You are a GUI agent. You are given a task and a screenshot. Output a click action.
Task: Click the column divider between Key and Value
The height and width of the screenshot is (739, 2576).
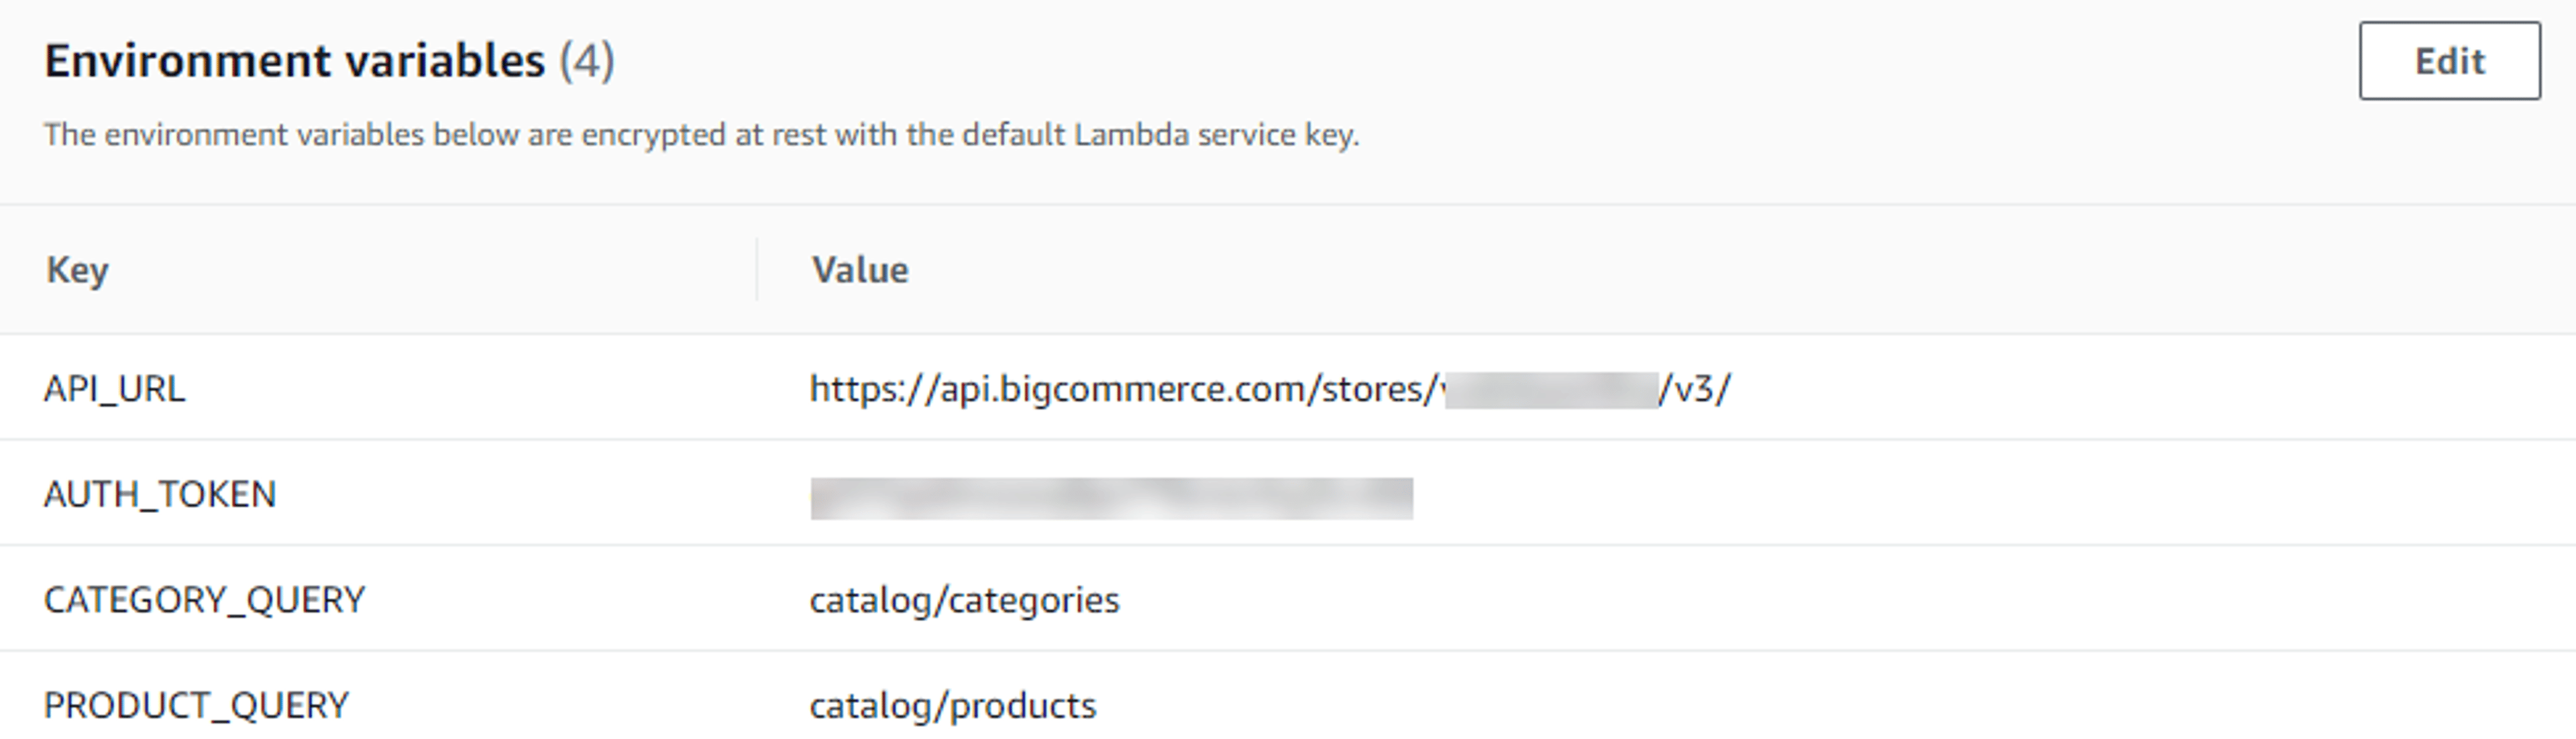(x=757, y=269)
